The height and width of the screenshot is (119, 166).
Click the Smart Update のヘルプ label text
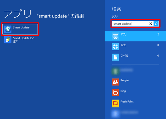pyautogui.click(x=24, y=40)
